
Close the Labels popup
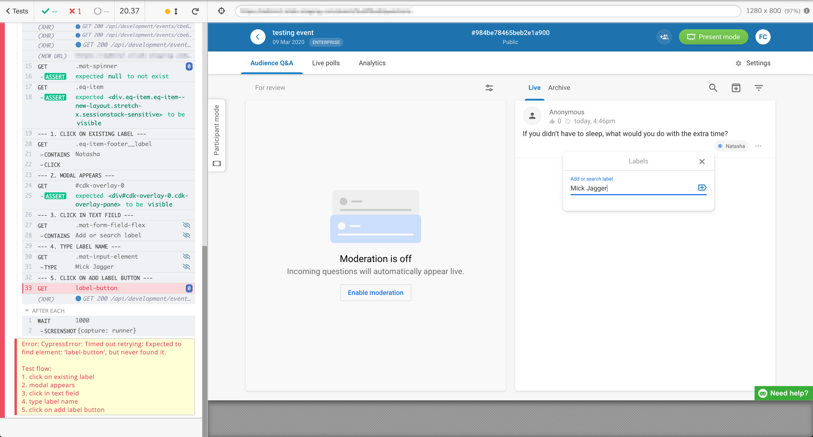[702, 162]
